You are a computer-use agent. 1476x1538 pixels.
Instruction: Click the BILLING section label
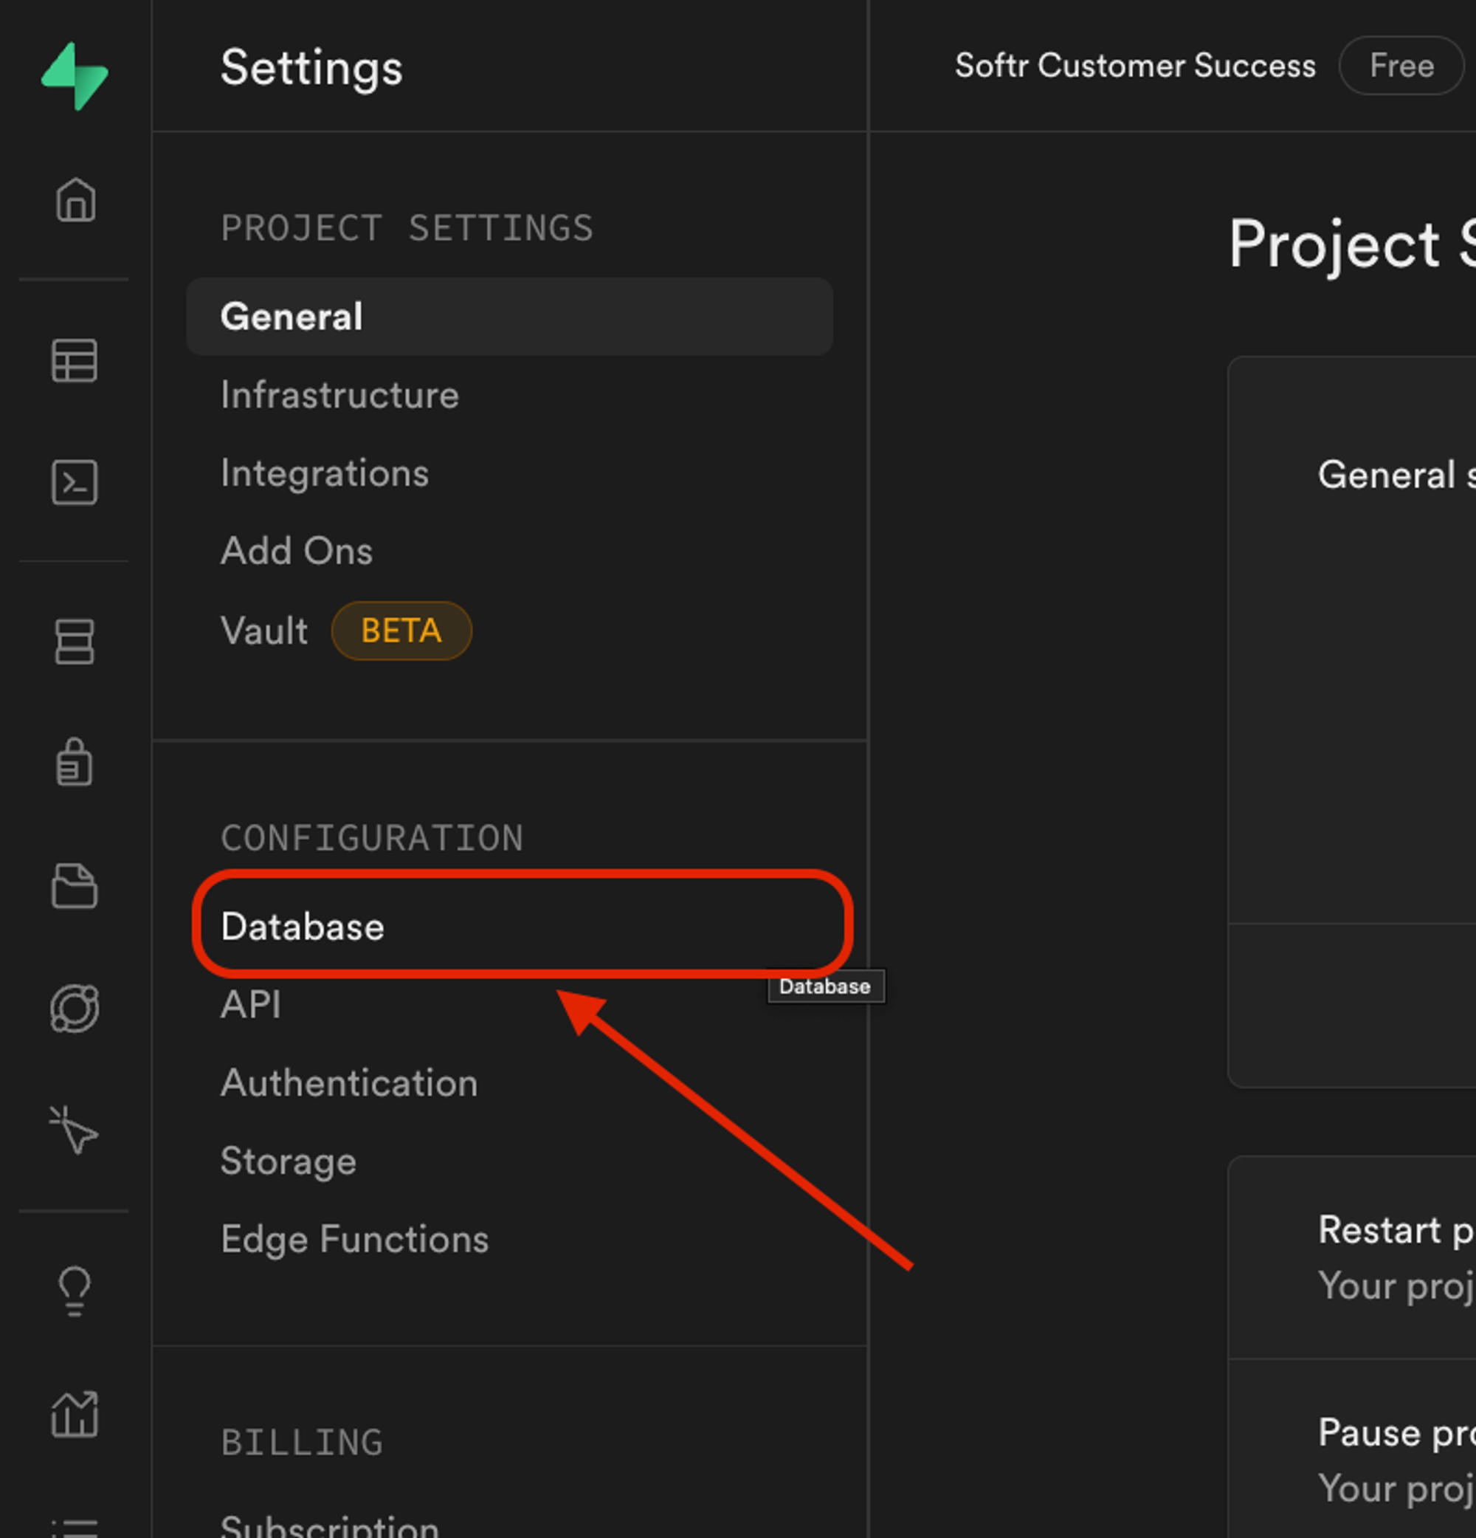click(x=302, y=1442)
